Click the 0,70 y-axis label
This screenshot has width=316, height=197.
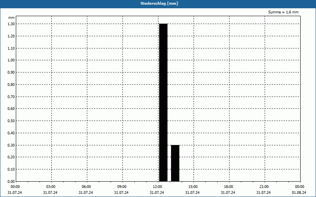[11, 97]
